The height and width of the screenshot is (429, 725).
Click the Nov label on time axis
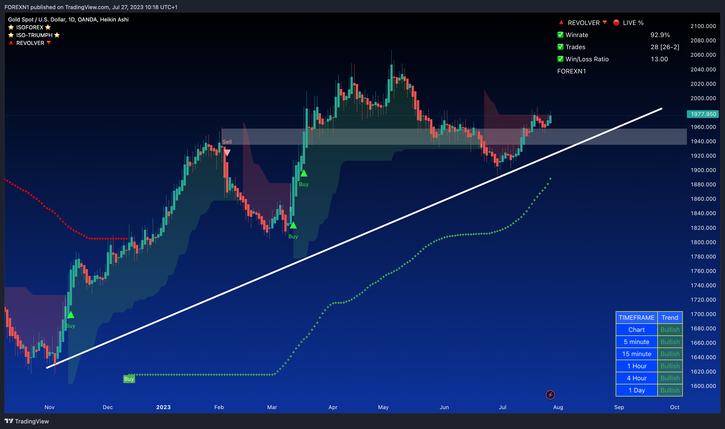click(x=49, y=407)
